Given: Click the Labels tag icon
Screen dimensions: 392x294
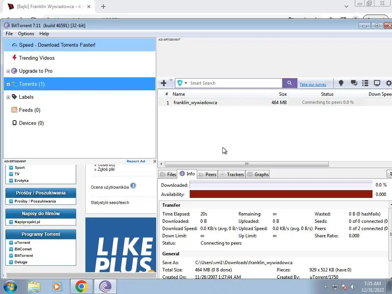Looking at the screenshot, I should [x=14, y=97].
